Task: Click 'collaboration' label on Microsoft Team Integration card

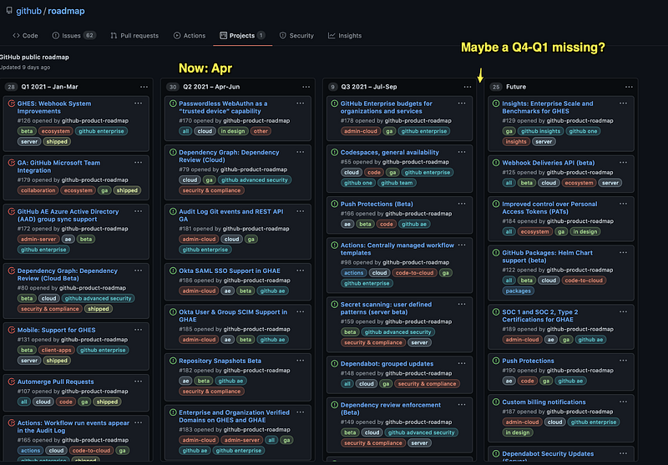Action: 38,191
